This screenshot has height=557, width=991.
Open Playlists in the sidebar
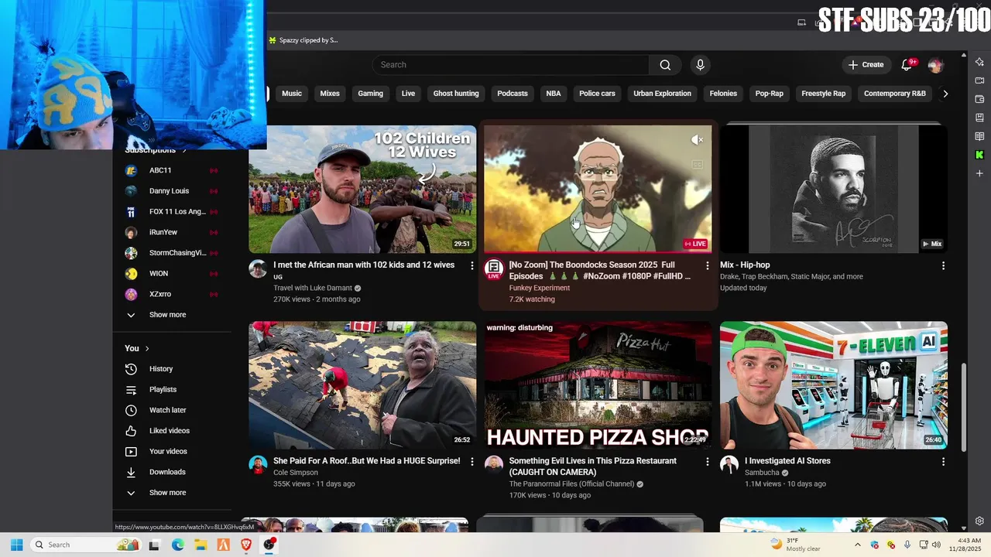pyautogui.click(x=171, y=390)
